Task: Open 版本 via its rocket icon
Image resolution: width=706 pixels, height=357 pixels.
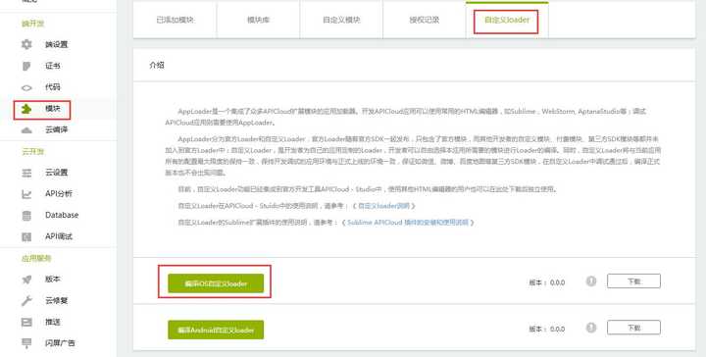Action: click(26, 280)
